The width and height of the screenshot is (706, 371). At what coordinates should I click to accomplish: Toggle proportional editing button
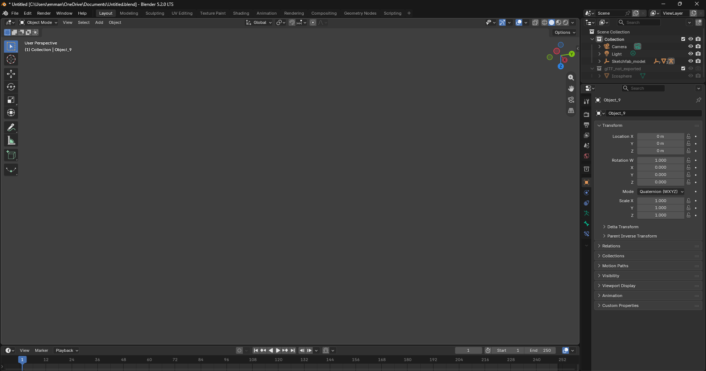(313, 22)
